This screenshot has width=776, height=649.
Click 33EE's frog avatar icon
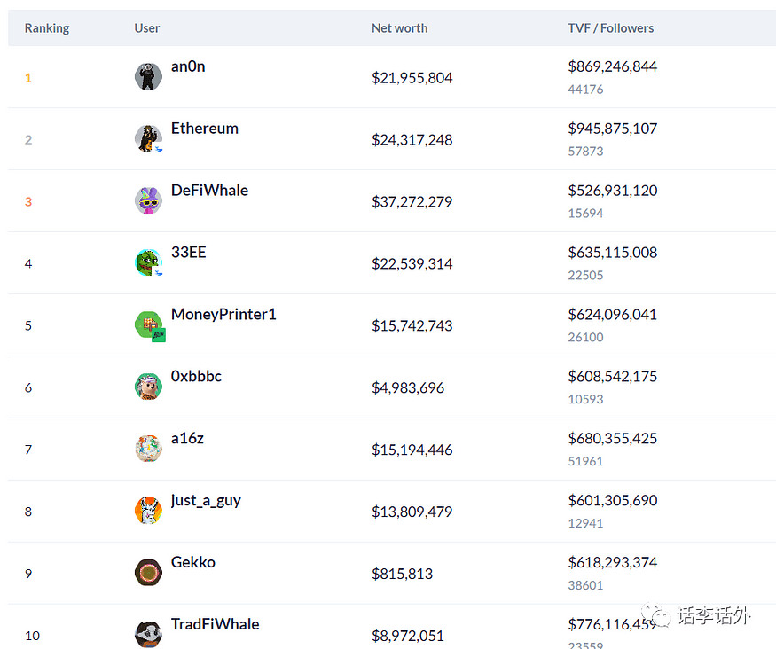click(x=148, y=262)
